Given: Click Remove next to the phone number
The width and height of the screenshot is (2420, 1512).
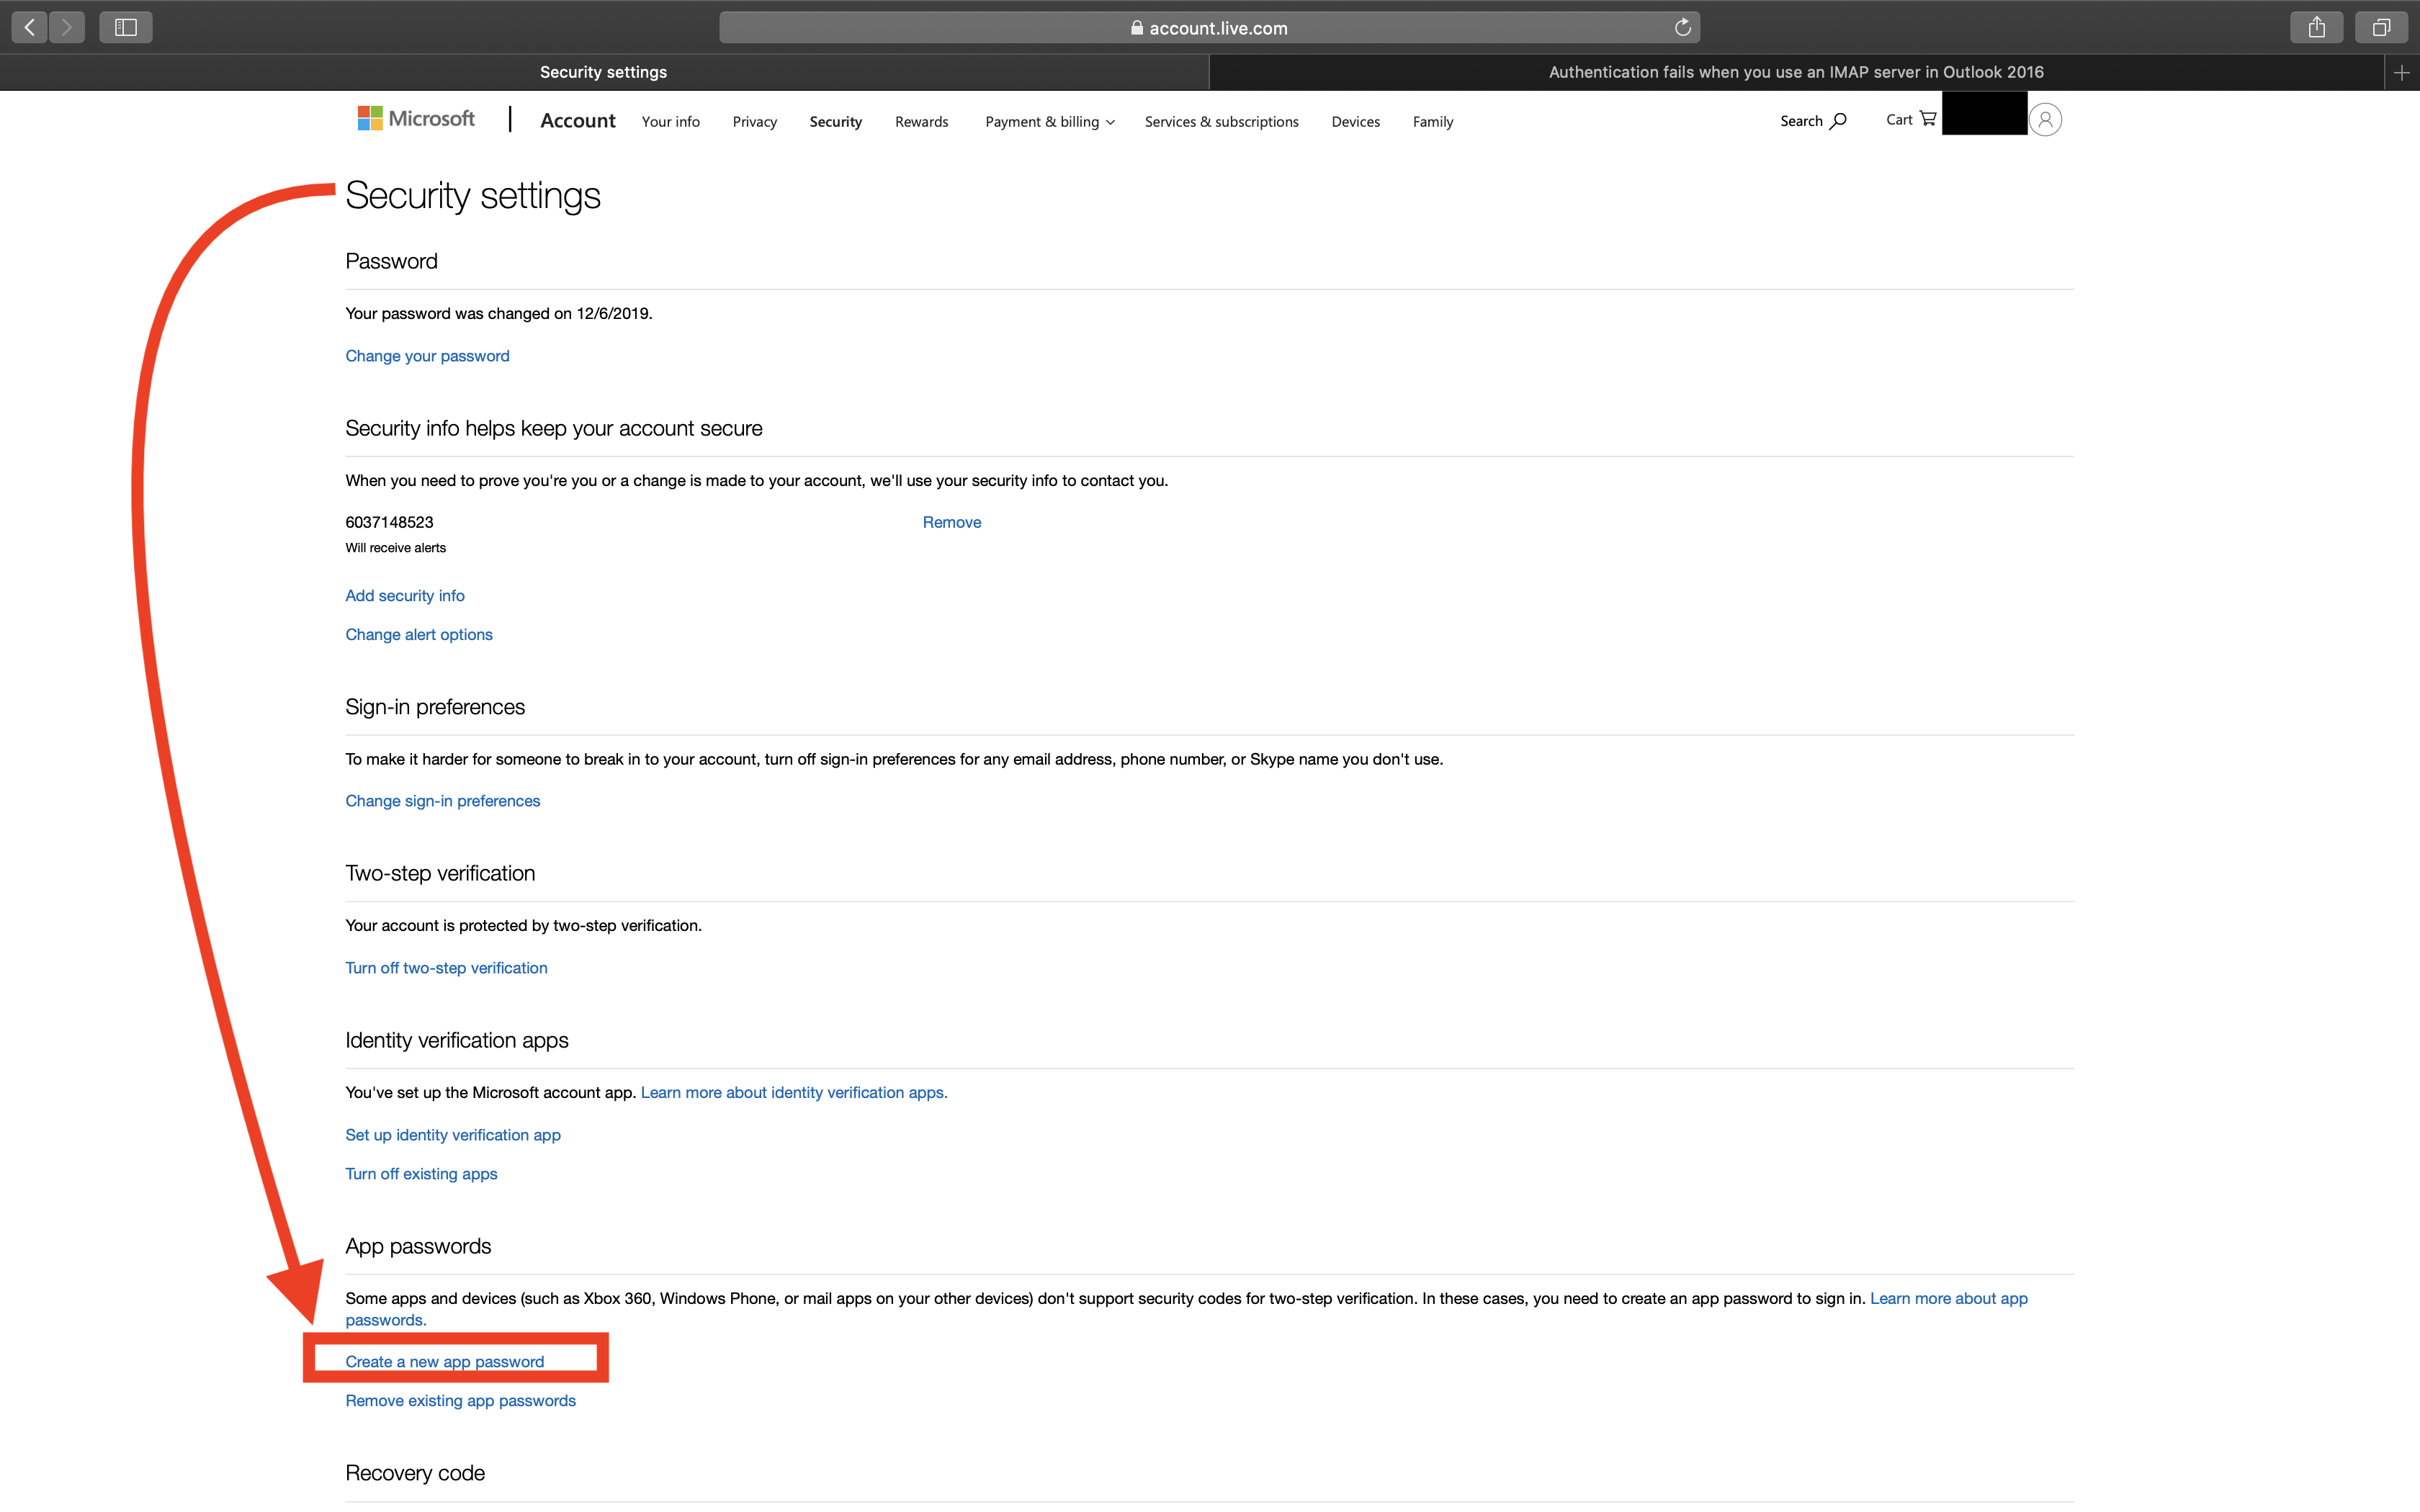Looking at the screenshot, I should point(951,522).
